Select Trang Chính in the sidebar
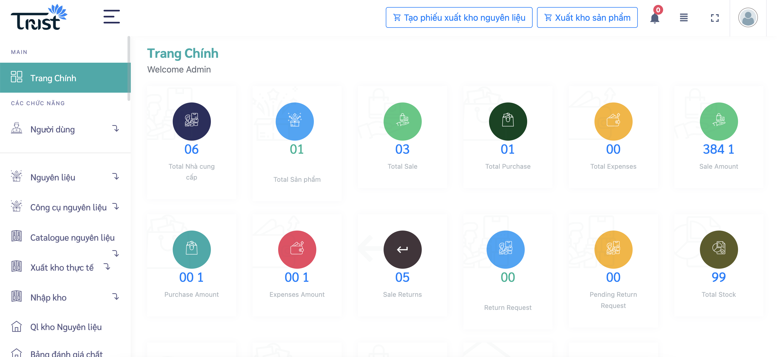This screenshot has height=357, width=777. click(65, 78)
